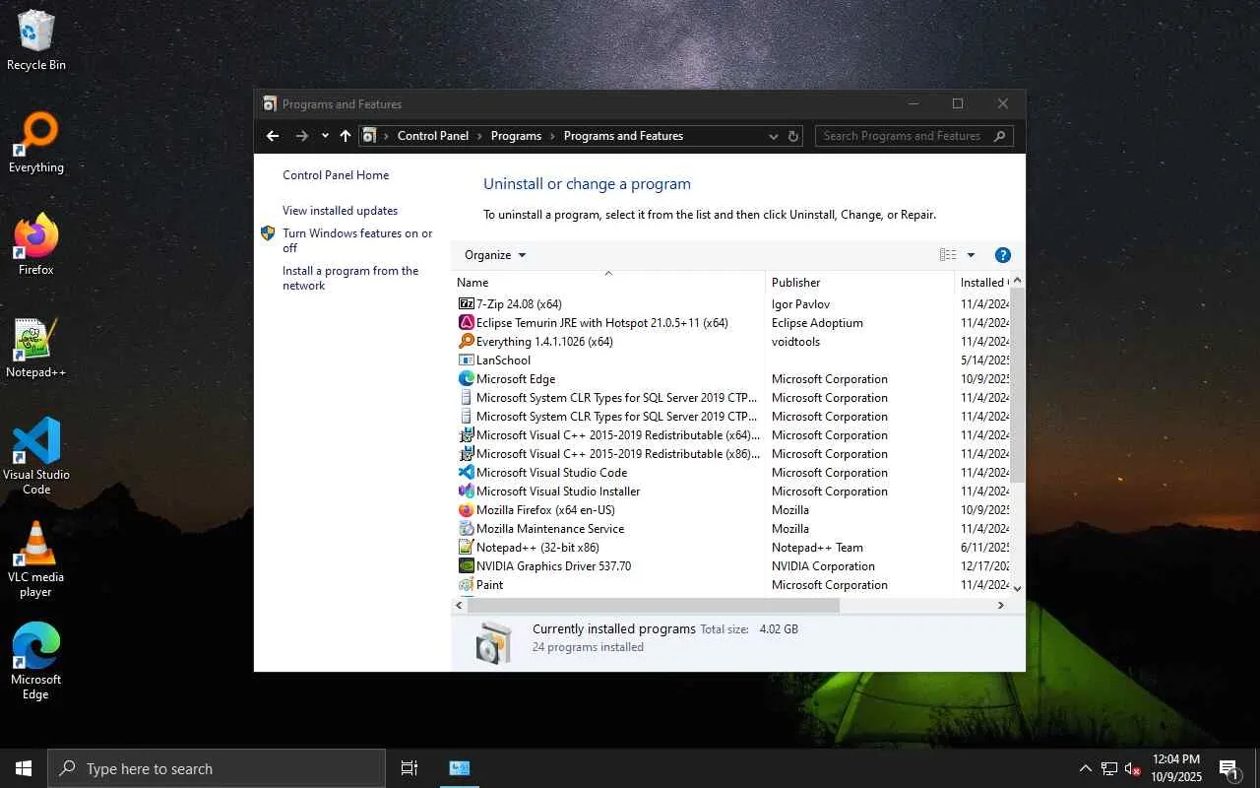Open the view options dropdown arrow
The height and width of the screenshot is (788, 1260).
pyautogui.click(x=971, y=255)
